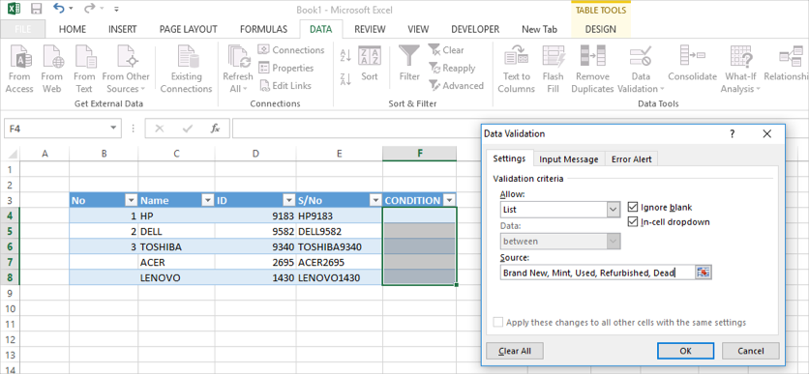Screen dimensions: 809x374
Task: Toggle the Filter funnel
Action: coord(409,64)
